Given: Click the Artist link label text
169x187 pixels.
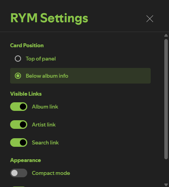Looking at the screenshot, I should (x=44, y=125).
